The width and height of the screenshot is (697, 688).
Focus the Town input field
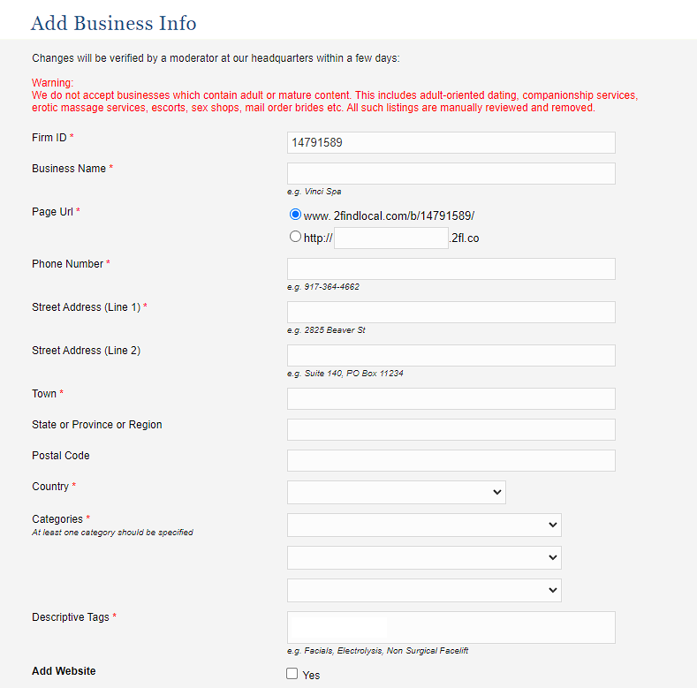[x=451, y=398]
